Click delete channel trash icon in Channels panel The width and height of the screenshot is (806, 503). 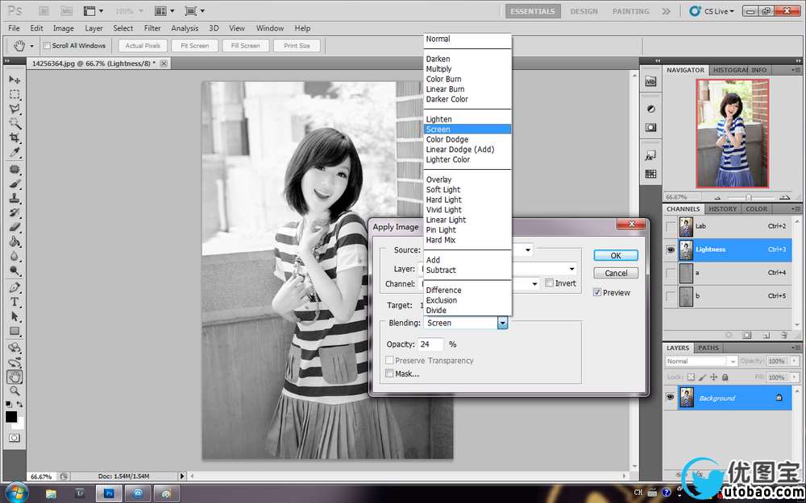783,335
